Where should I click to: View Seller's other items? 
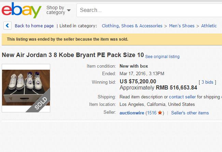[x=190, y=113]
